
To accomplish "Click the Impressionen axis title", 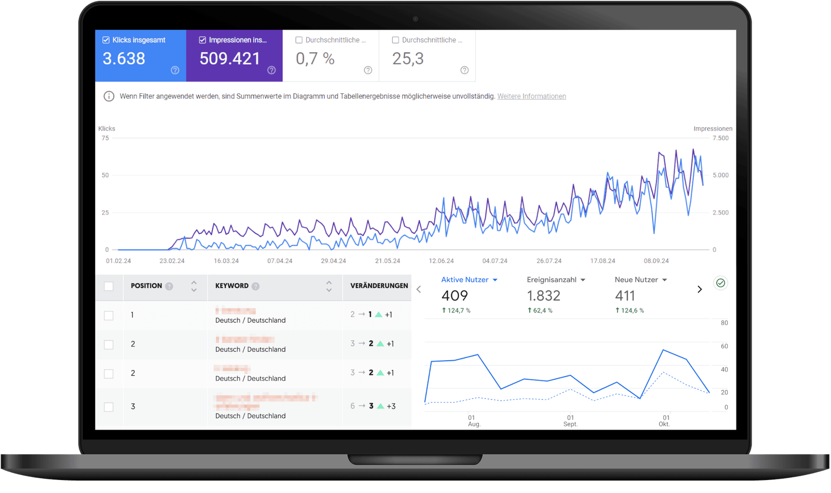I will click(713, 129).
